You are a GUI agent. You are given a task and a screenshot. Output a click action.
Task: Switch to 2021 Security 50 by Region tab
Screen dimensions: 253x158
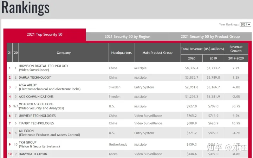(x=127, y=37)
